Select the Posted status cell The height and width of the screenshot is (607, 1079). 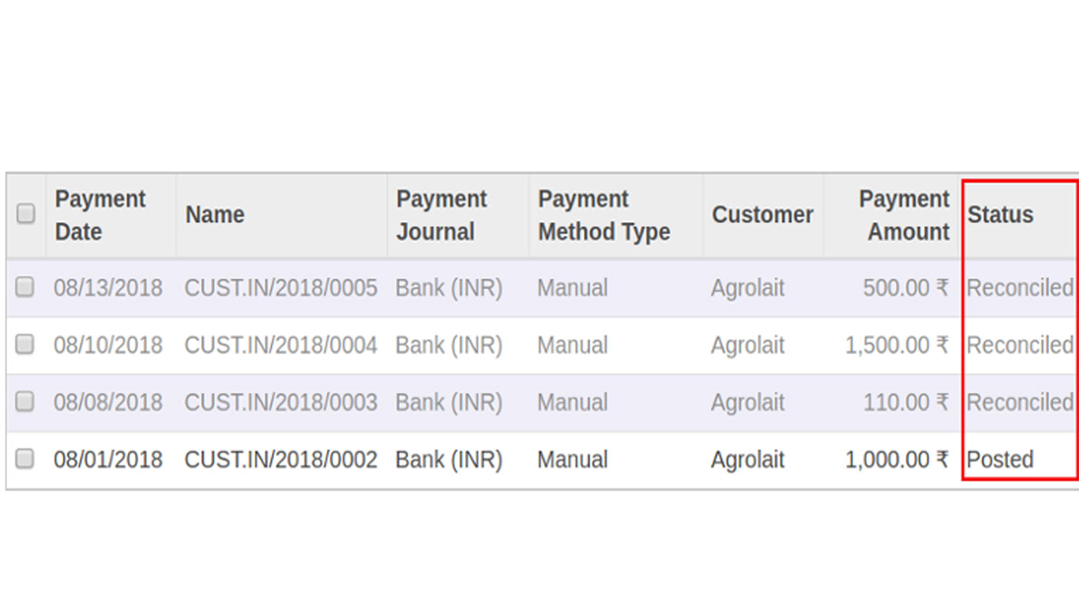tap(1000, 459)
